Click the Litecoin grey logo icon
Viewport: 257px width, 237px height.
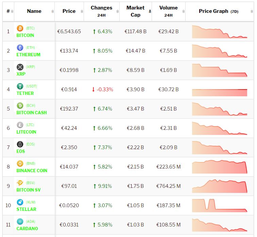(x=20, y=125)
